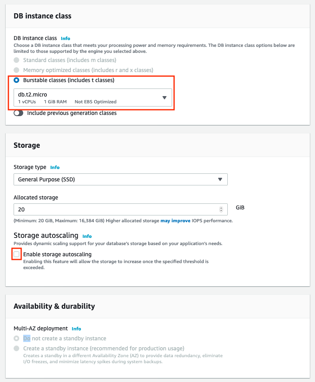This screenshot has height=382, width=315.
Task: Select Create a standby instance option
Action: [x=16, y=348]
